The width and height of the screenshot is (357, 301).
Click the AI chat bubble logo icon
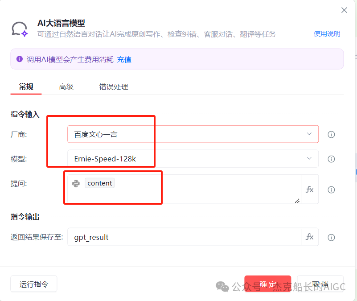coord(20,29)
